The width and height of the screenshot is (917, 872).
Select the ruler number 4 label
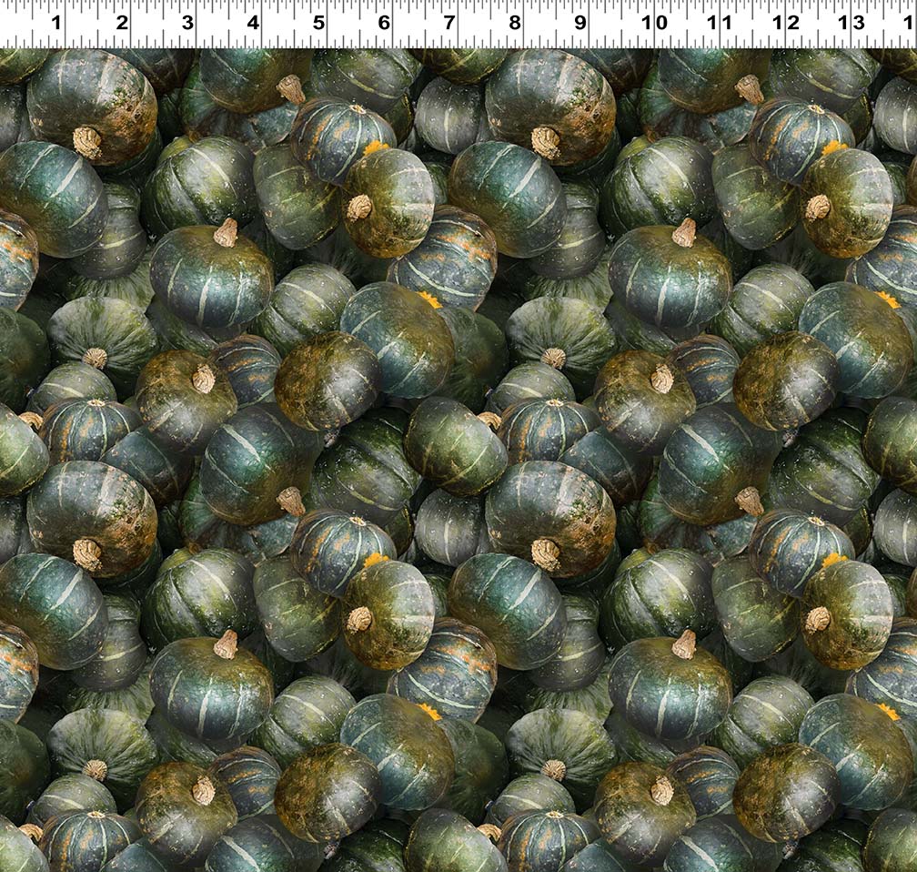253,24
